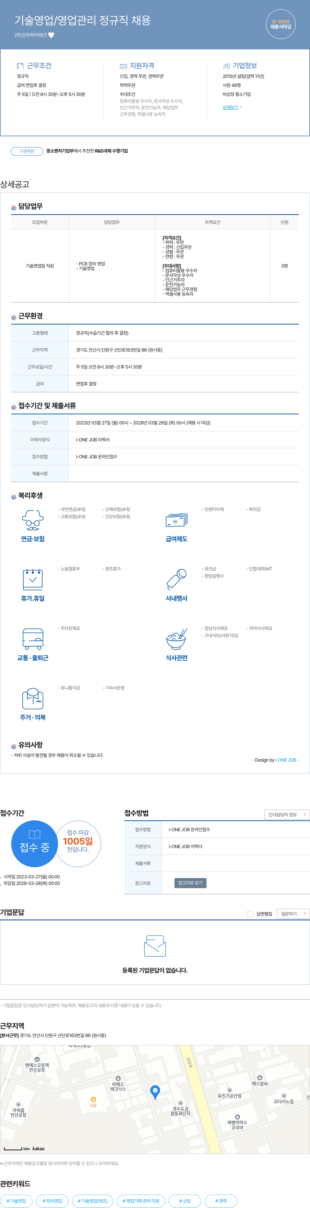Click the job title 기술영업/영업관리 정규직 채용
Viewport: 310px width, 1208px height.
coord(83,21)
